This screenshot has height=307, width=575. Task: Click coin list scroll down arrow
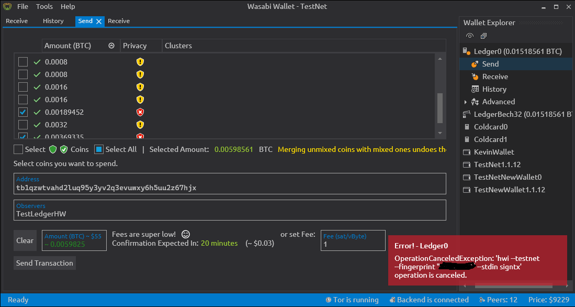(x=440, y=133)
